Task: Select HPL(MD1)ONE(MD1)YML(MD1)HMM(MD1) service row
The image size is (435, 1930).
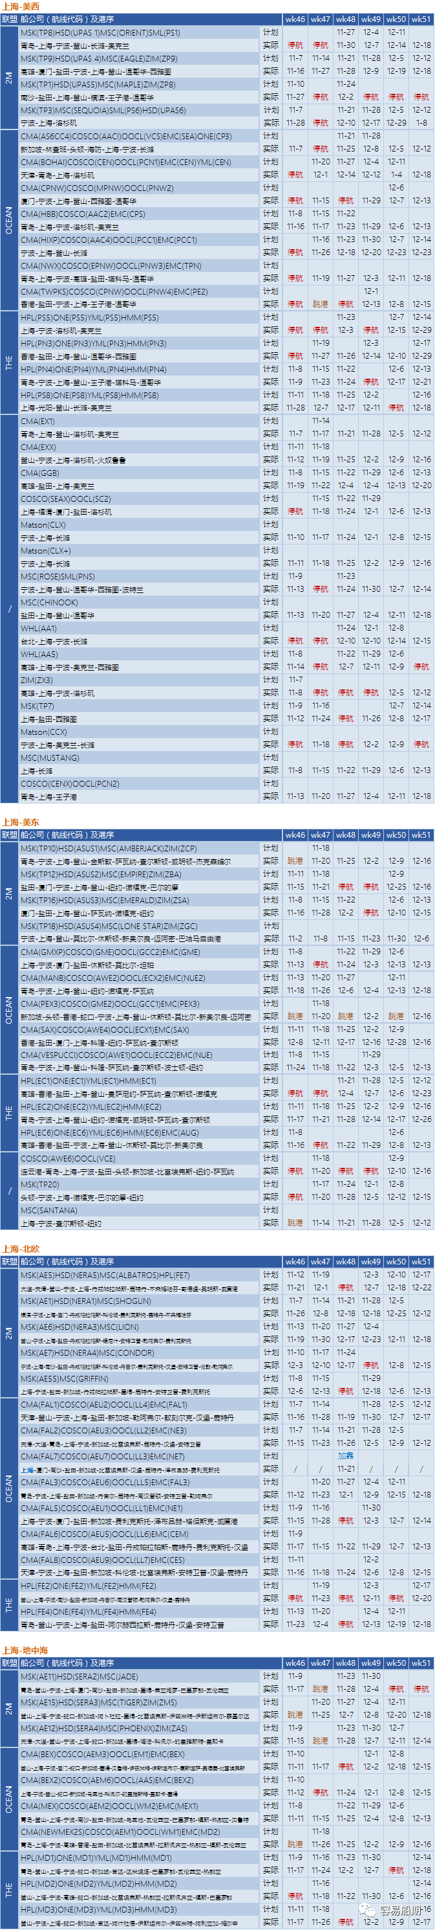Action: coord(226,1858)
